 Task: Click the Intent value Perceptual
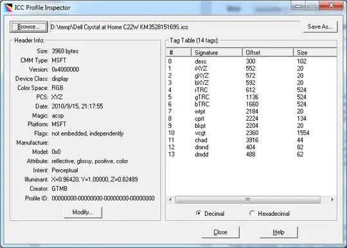65,170
